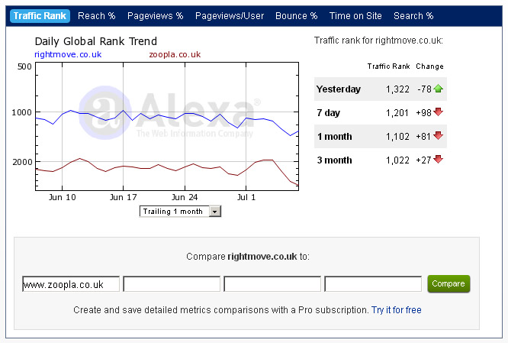Switch to the Bounce % tab
508x343 pixels.
pos(296,16)
